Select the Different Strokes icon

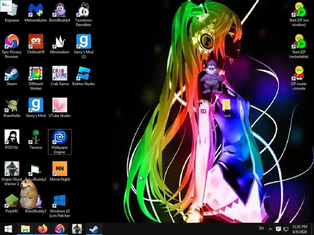(x=36, y=78)
